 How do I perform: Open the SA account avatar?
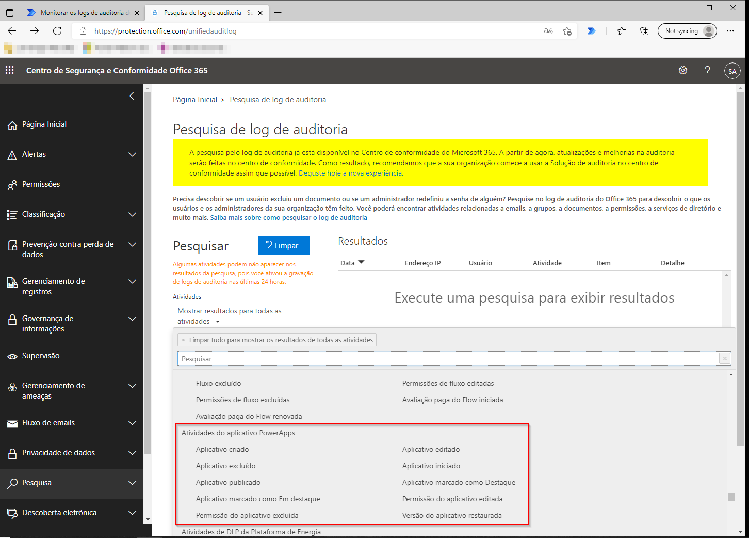(x=732, y=71)
